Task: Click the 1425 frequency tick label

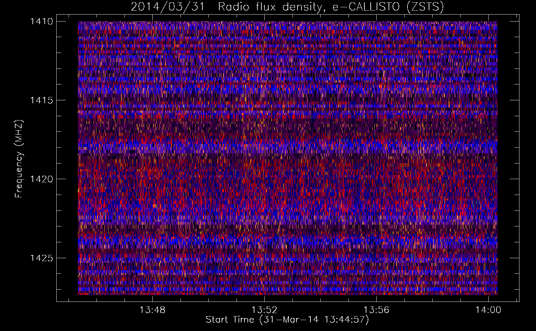Action: (41, 258)
